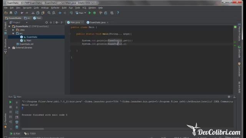Click the Back navigation arrow in toolbar
The height and width of the screenshot is (138, 246).
[x=60, y=13]
